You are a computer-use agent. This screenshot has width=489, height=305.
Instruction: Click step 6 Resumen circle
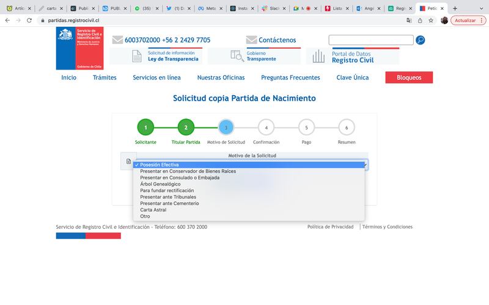[x=347, y=127]
